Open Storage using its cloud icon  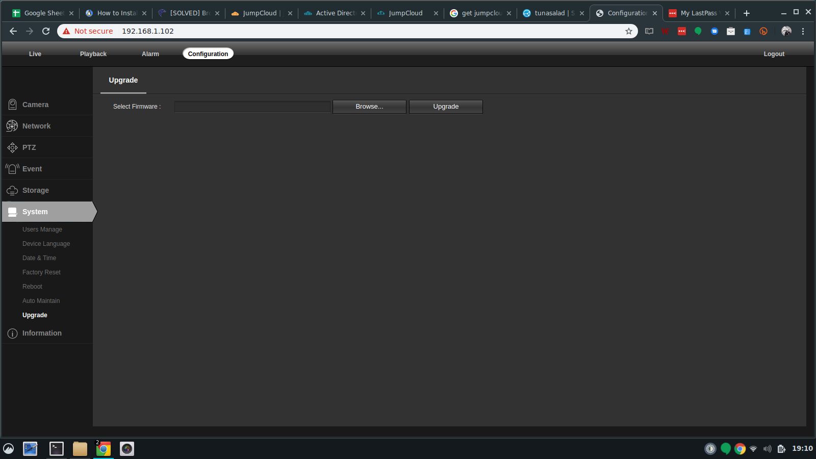[12, 190]
